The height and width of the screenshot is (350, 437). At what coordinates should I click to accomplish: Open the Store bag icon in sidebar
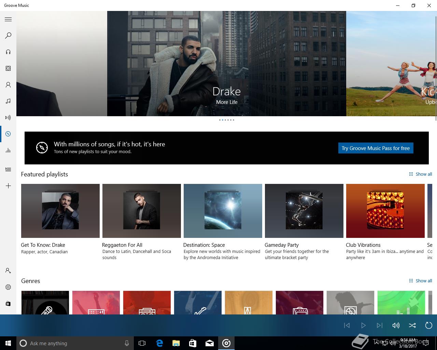(x=8, y=304)
